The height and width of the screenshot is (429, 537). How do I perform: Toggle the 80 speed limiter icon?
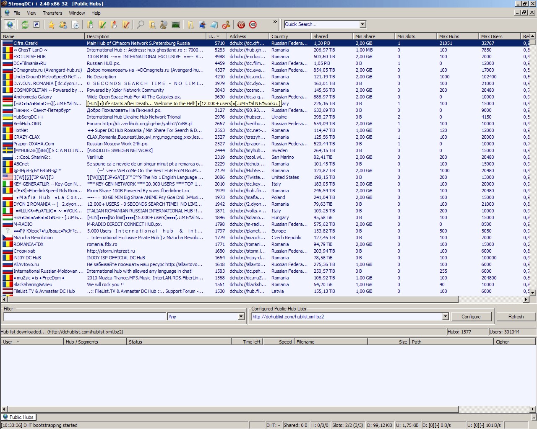coord(253,25)
